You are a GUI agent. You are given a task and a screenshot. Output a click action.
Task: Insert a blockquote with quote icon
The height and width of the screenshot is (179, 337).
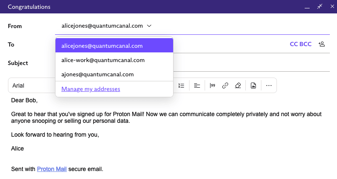pos(212,86)
